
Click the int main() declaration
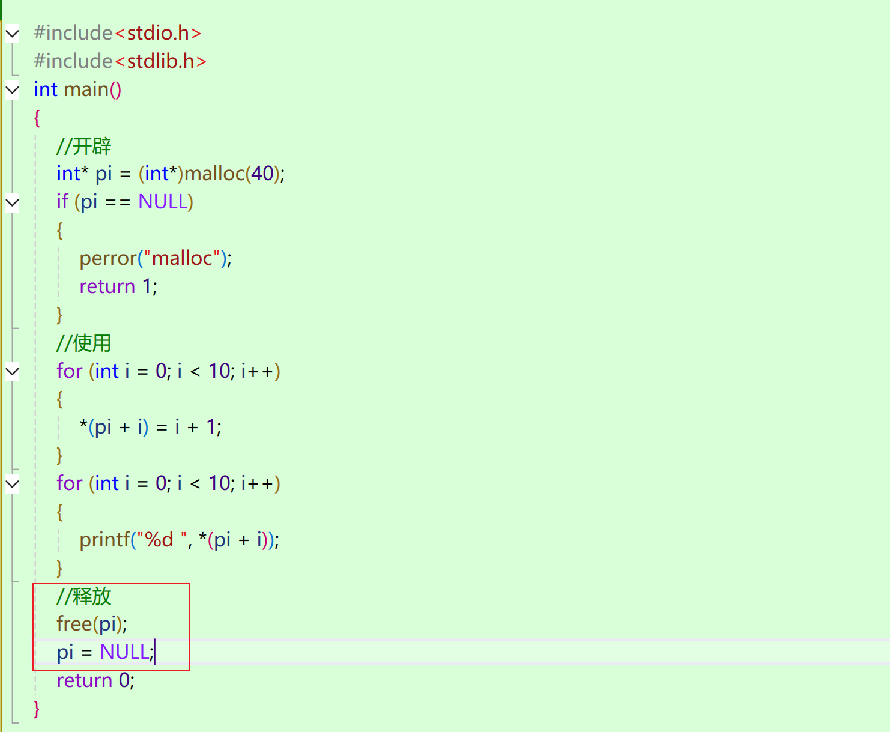click(77, 89)
